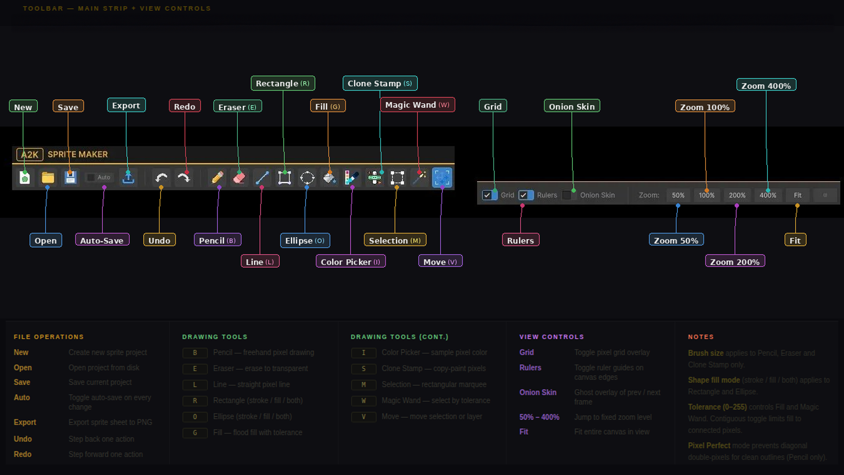Enable the Onion Skin checkbox
Viewport: 844px width, 475px height.
pyautogui.click(x=567, y=195)
